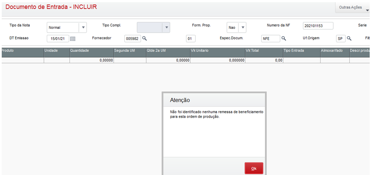The height and width of the screenshot is (175, 371).
Task: Open the Tipo Compl. dropdown arrow
Action: click(x=166, y=27)
